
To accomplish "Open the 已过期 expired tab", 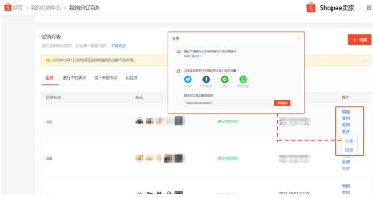I will pyautogui.click(x=132, y=78).
